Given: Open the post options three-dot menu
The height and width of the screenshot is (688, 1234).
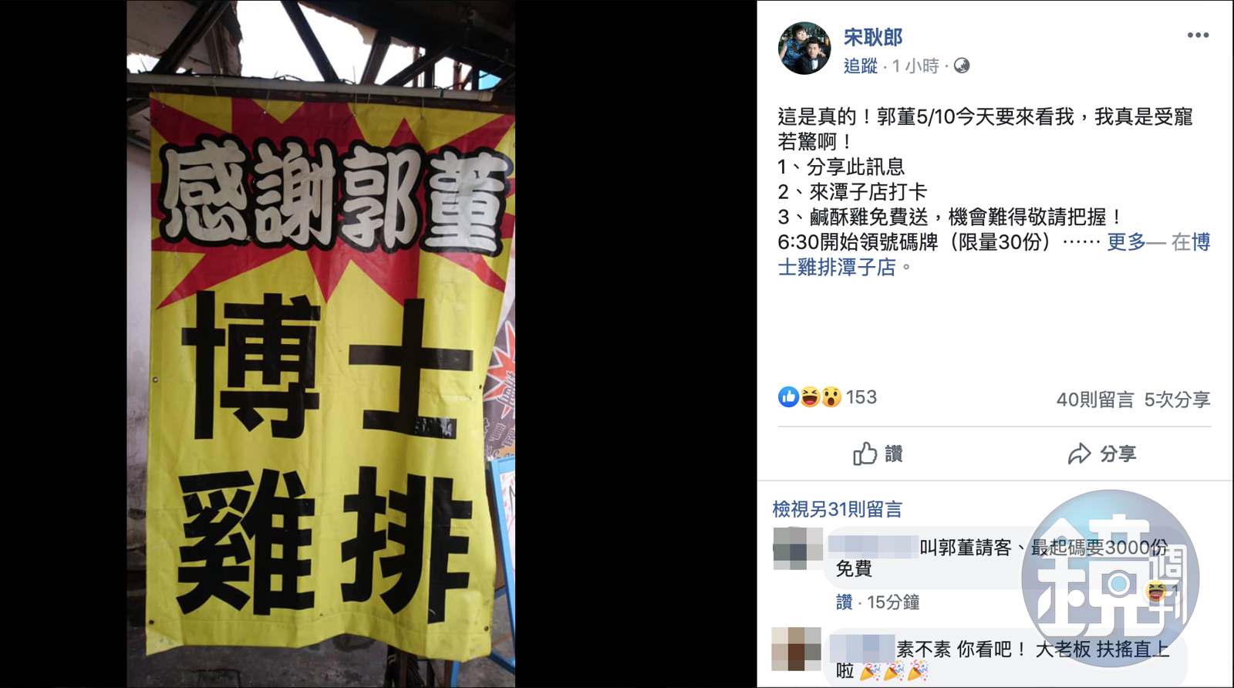Looking at the screenshot, I should pos(1198,35).
